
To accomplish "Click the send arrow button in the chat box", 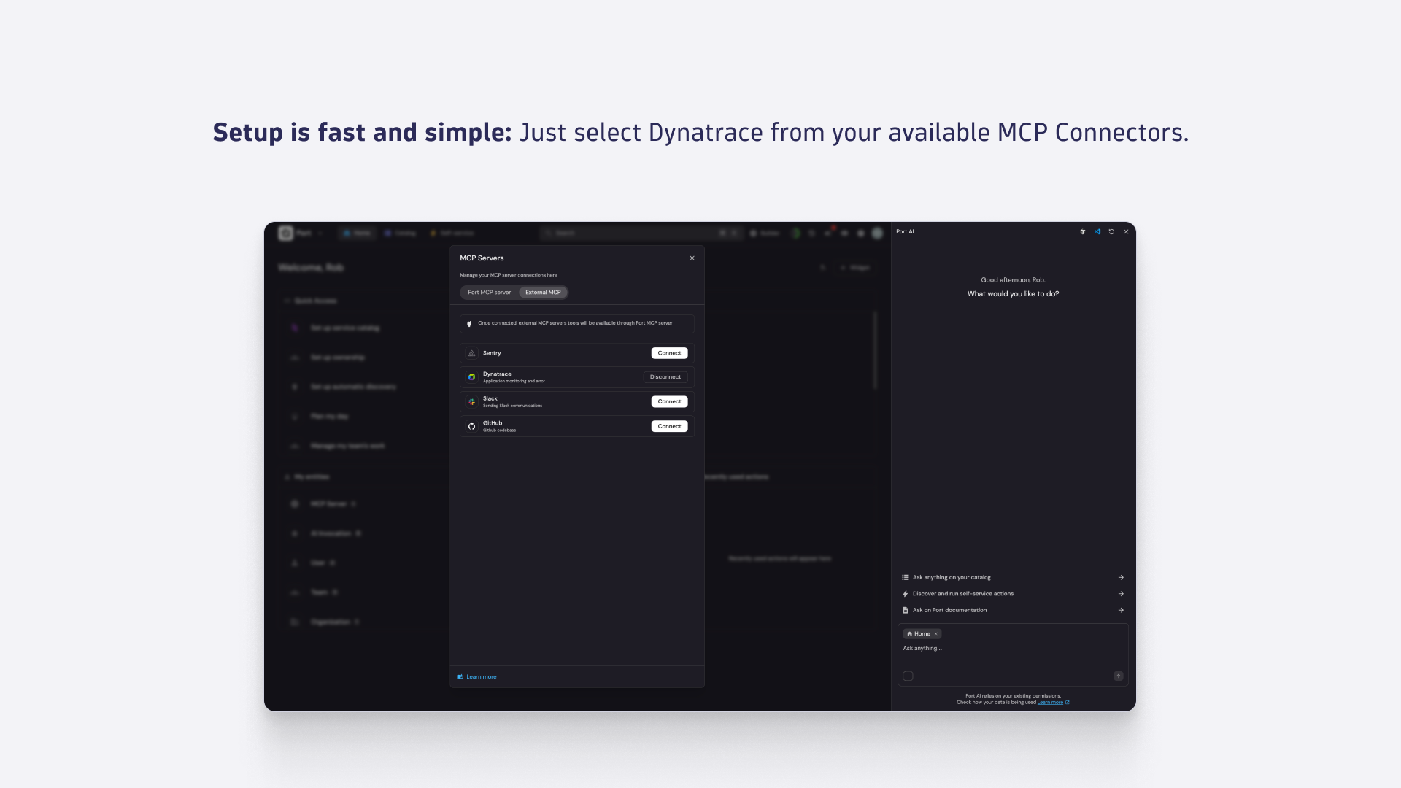I will [x=1119, y=676].
